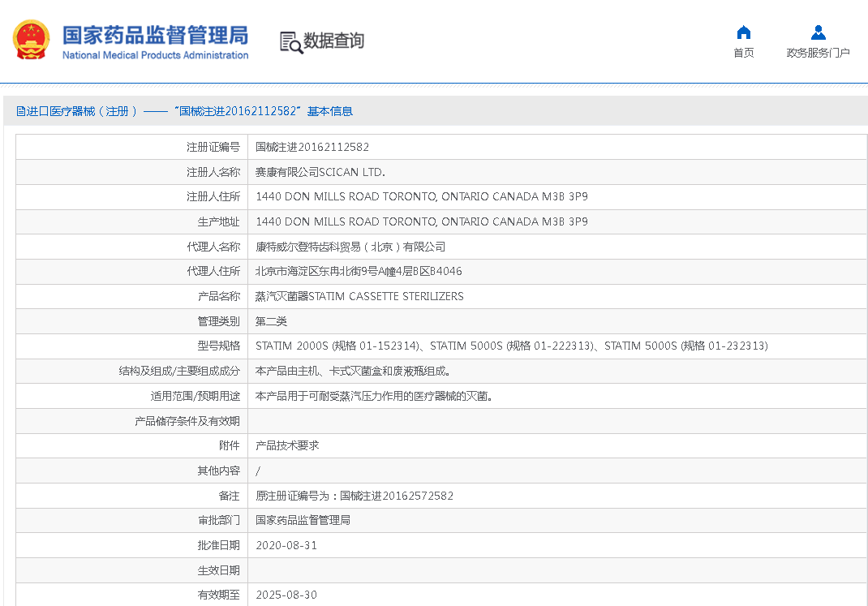This screenshot has height=606, width=868.
Task: Select the 生产地址 address value
Action: [422, 221]
